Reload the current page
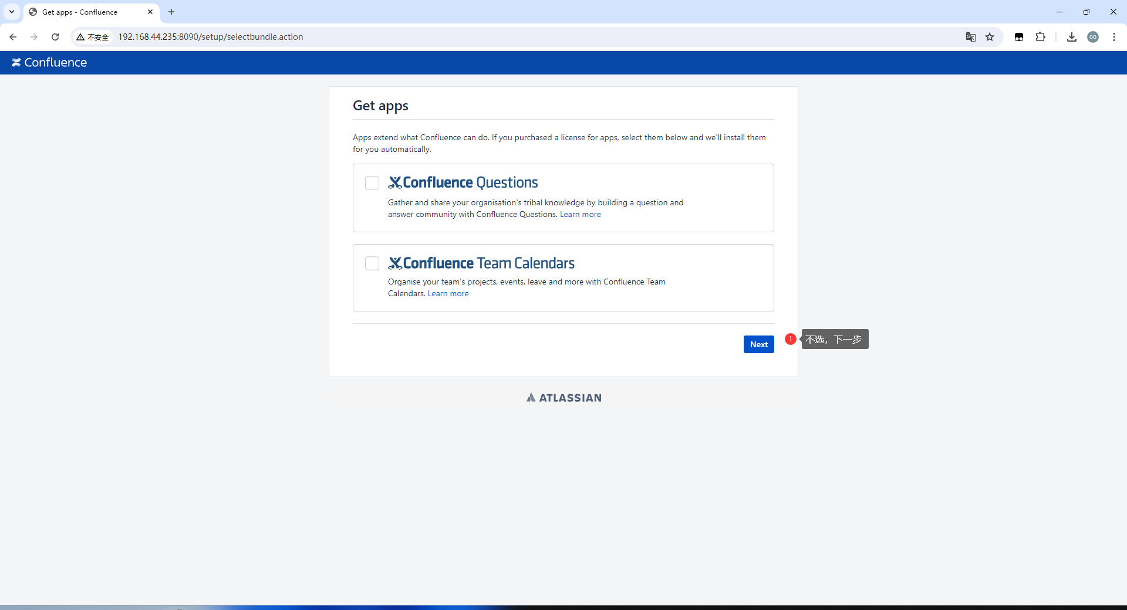1127x610 pixels. (55, 37)
